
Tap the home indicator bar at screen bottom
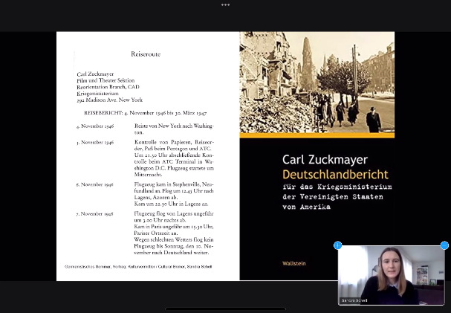click(225, 309)
